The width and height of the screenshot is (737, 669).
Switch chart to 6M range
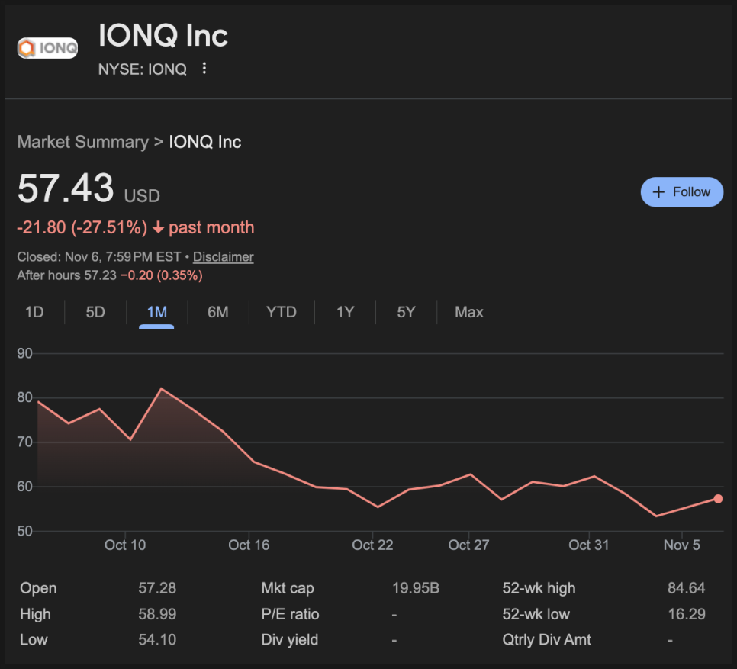coord(218,312)
